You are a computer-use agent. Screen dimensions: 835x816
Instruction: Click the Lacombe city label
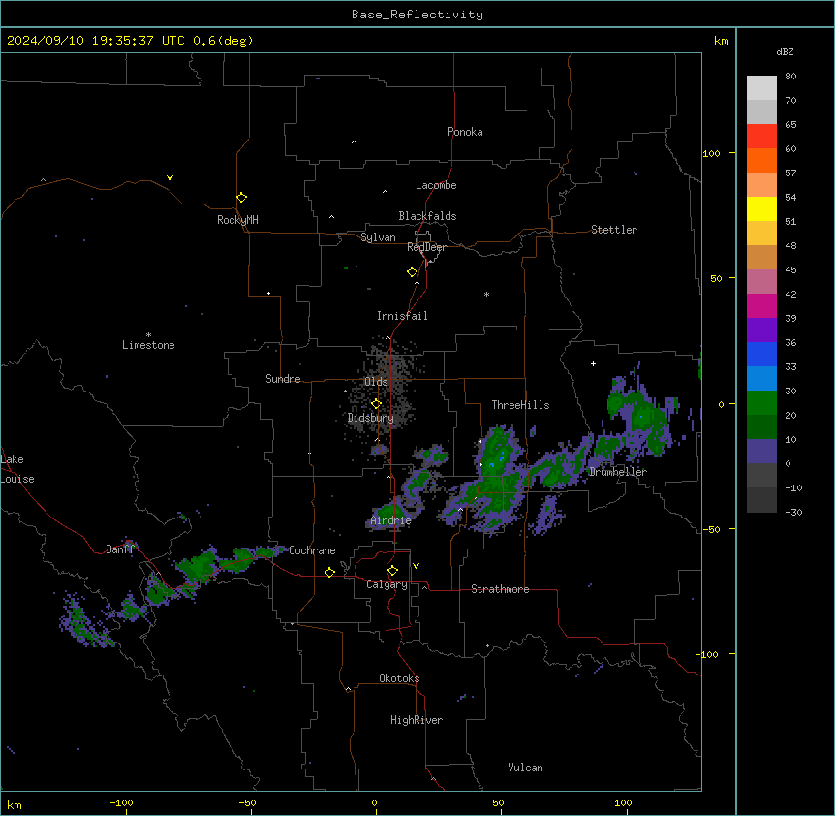436,185
